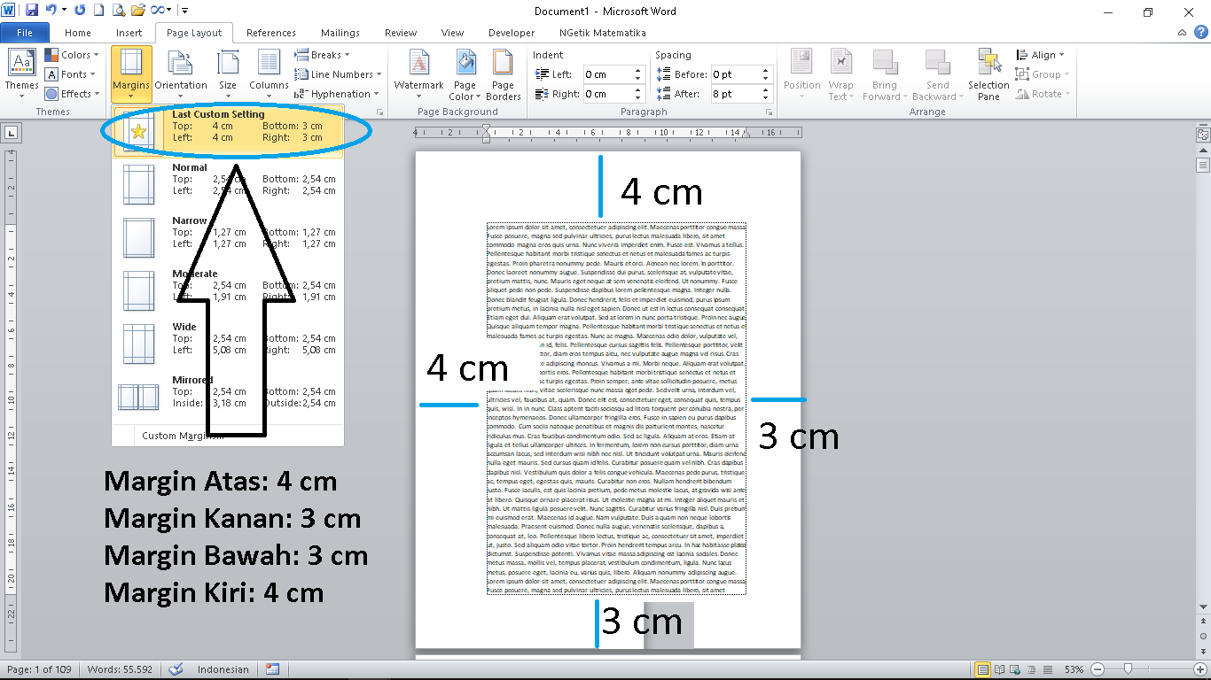Open the Page Color palette
Screen dimensions: 1211x680
pos(465,74)
